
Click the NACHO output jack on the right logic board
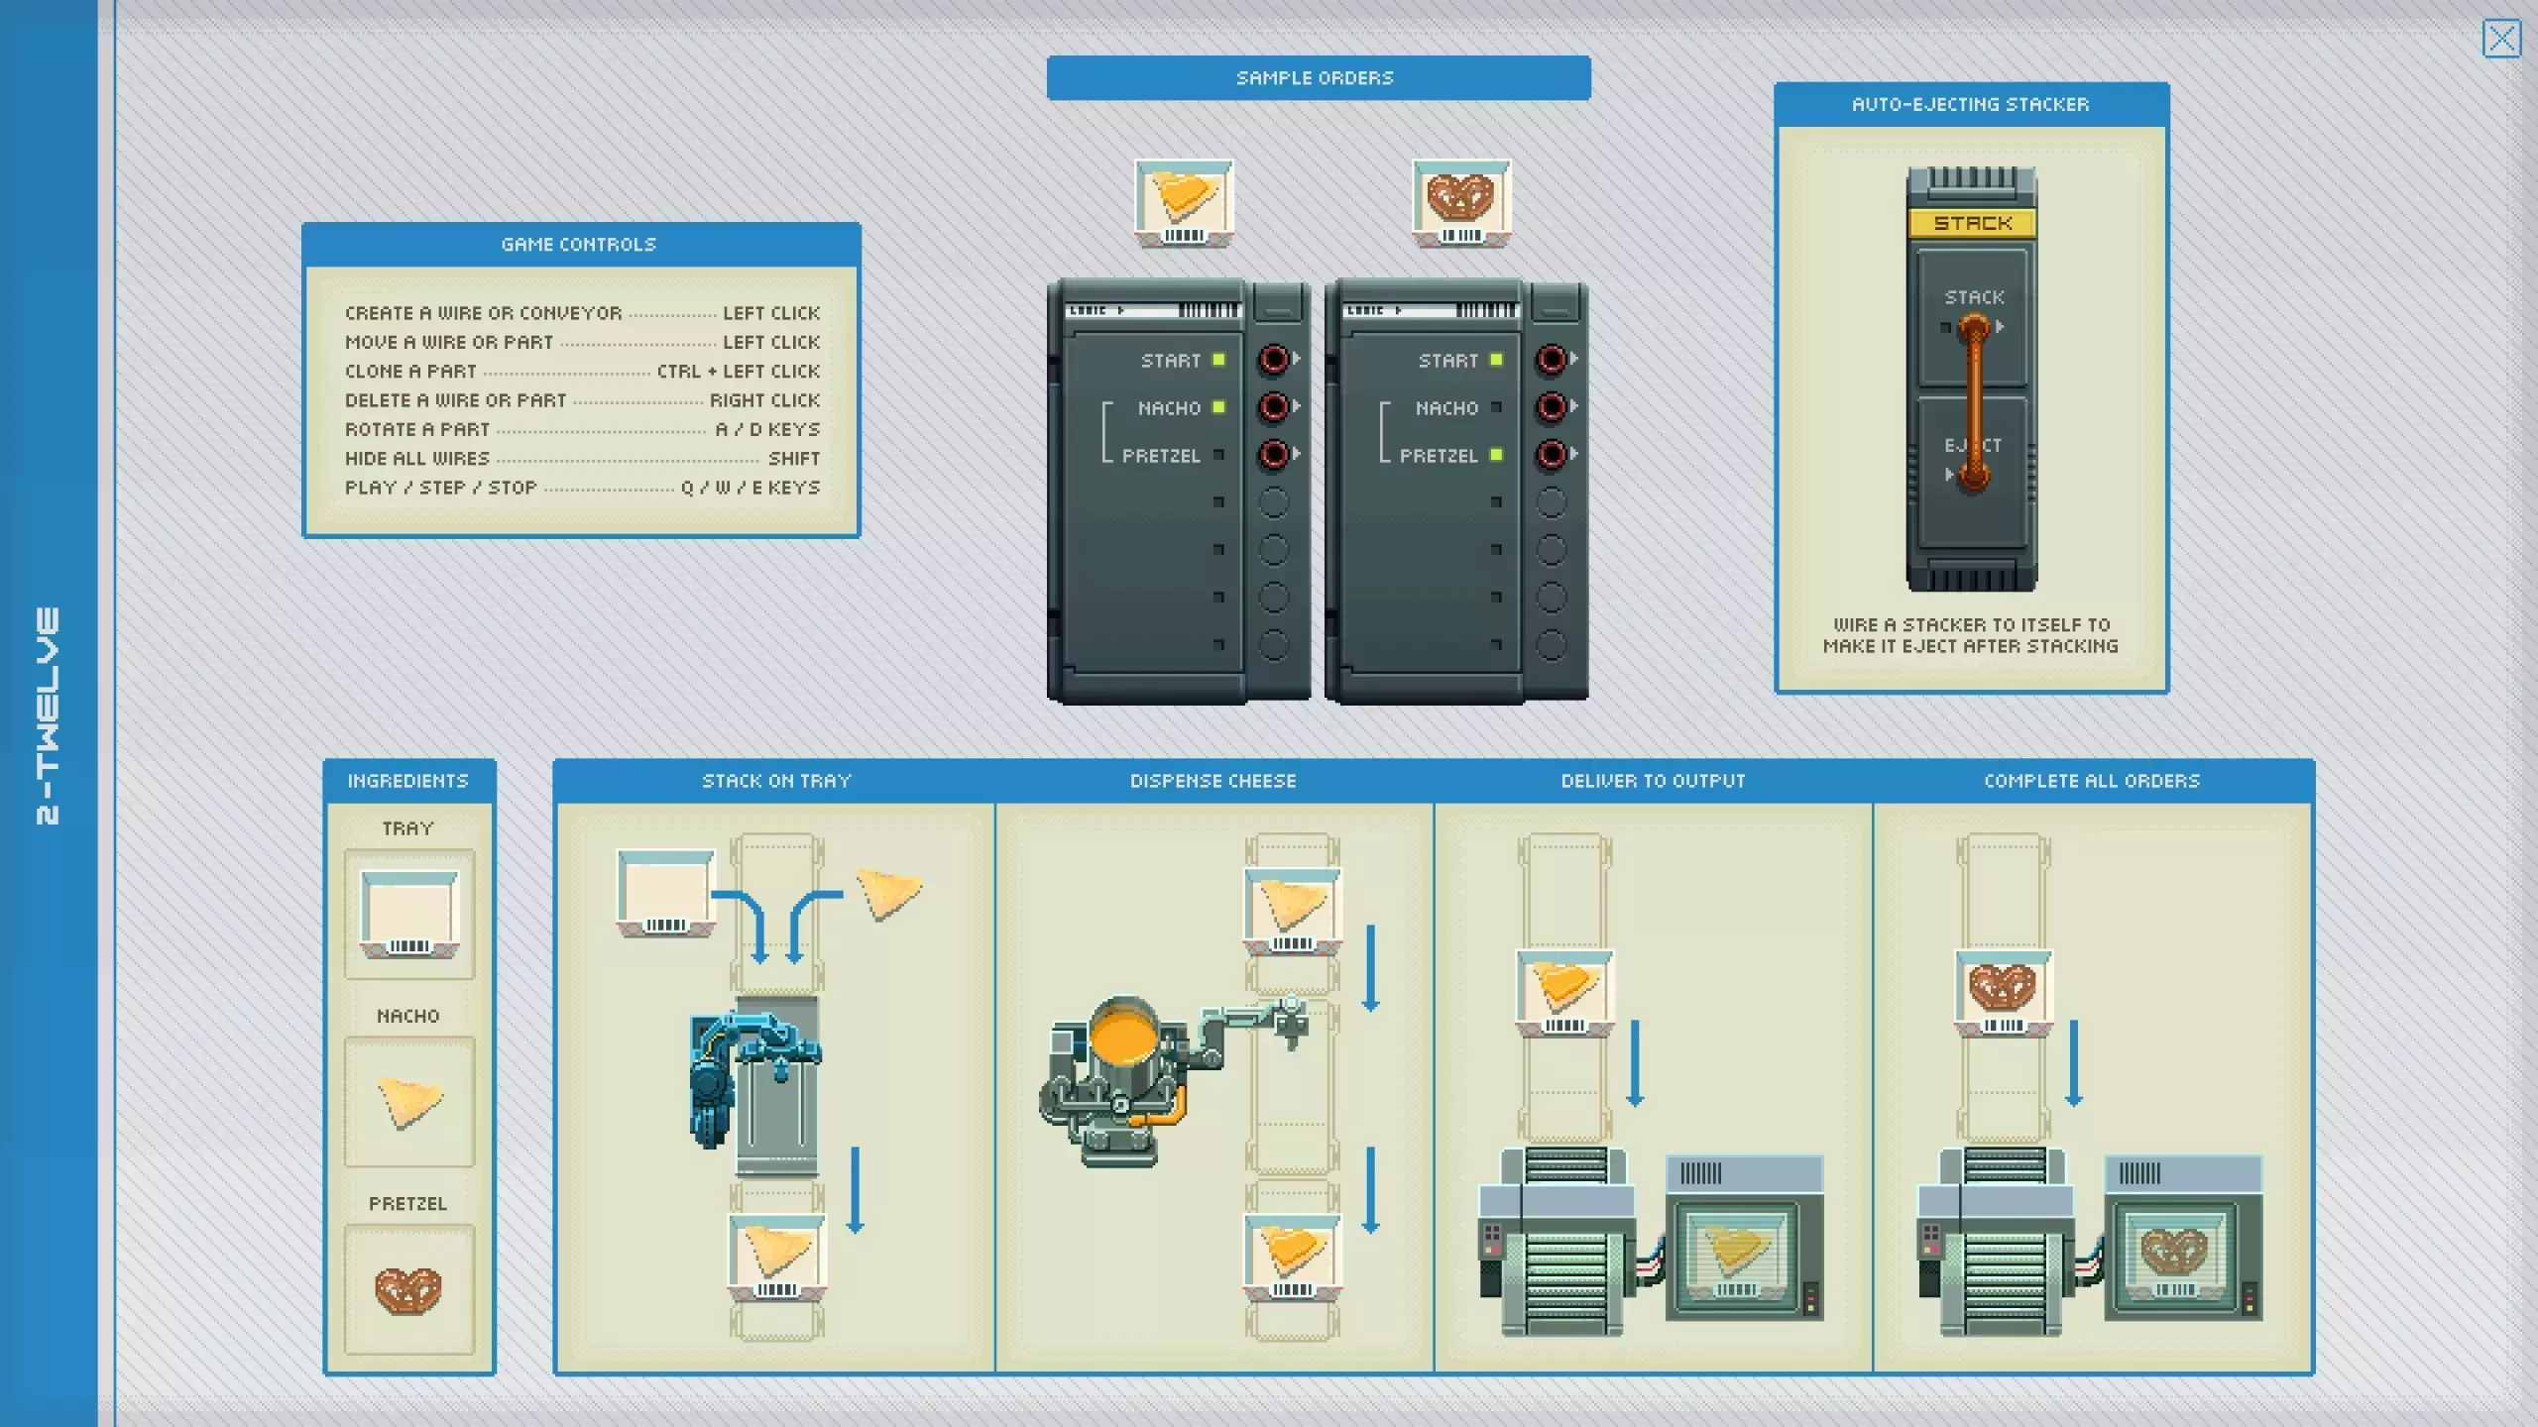(1552, 406)
